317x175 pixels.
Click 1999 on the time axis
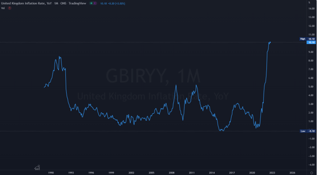point(111,173)
